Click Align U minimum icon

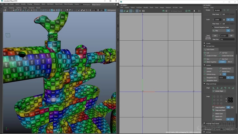pyautogui.click(x=214, y=88)
